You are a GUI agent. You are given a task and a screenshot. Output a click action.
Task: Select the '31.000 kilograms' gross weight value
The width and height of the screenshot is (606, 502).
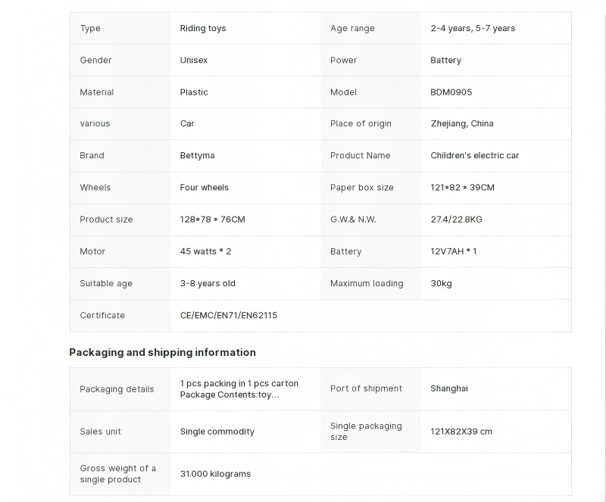pyautogui.click(x=215, y=474)
